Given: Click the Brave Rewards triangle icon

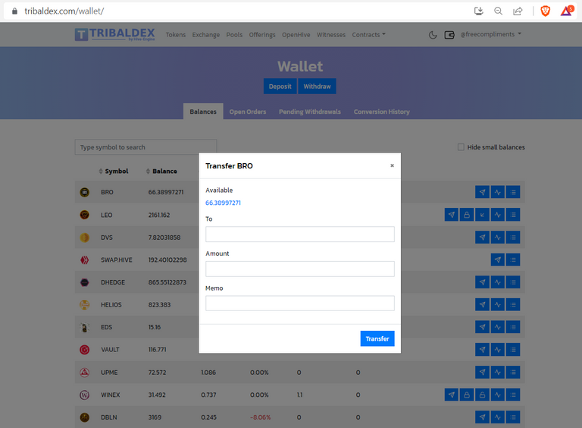Looking at the screenshot, I should tap(567, 11).
